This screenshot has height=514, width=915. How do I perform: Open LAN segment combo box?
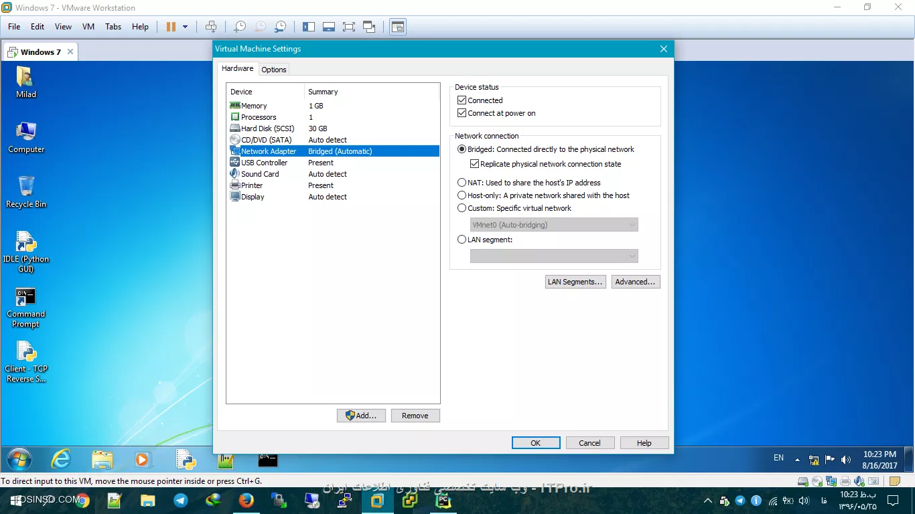coord(554,256)
